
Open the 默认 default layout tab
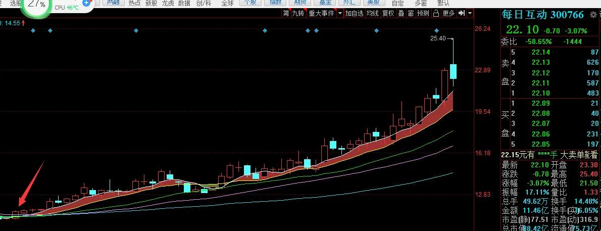(443, 4)
